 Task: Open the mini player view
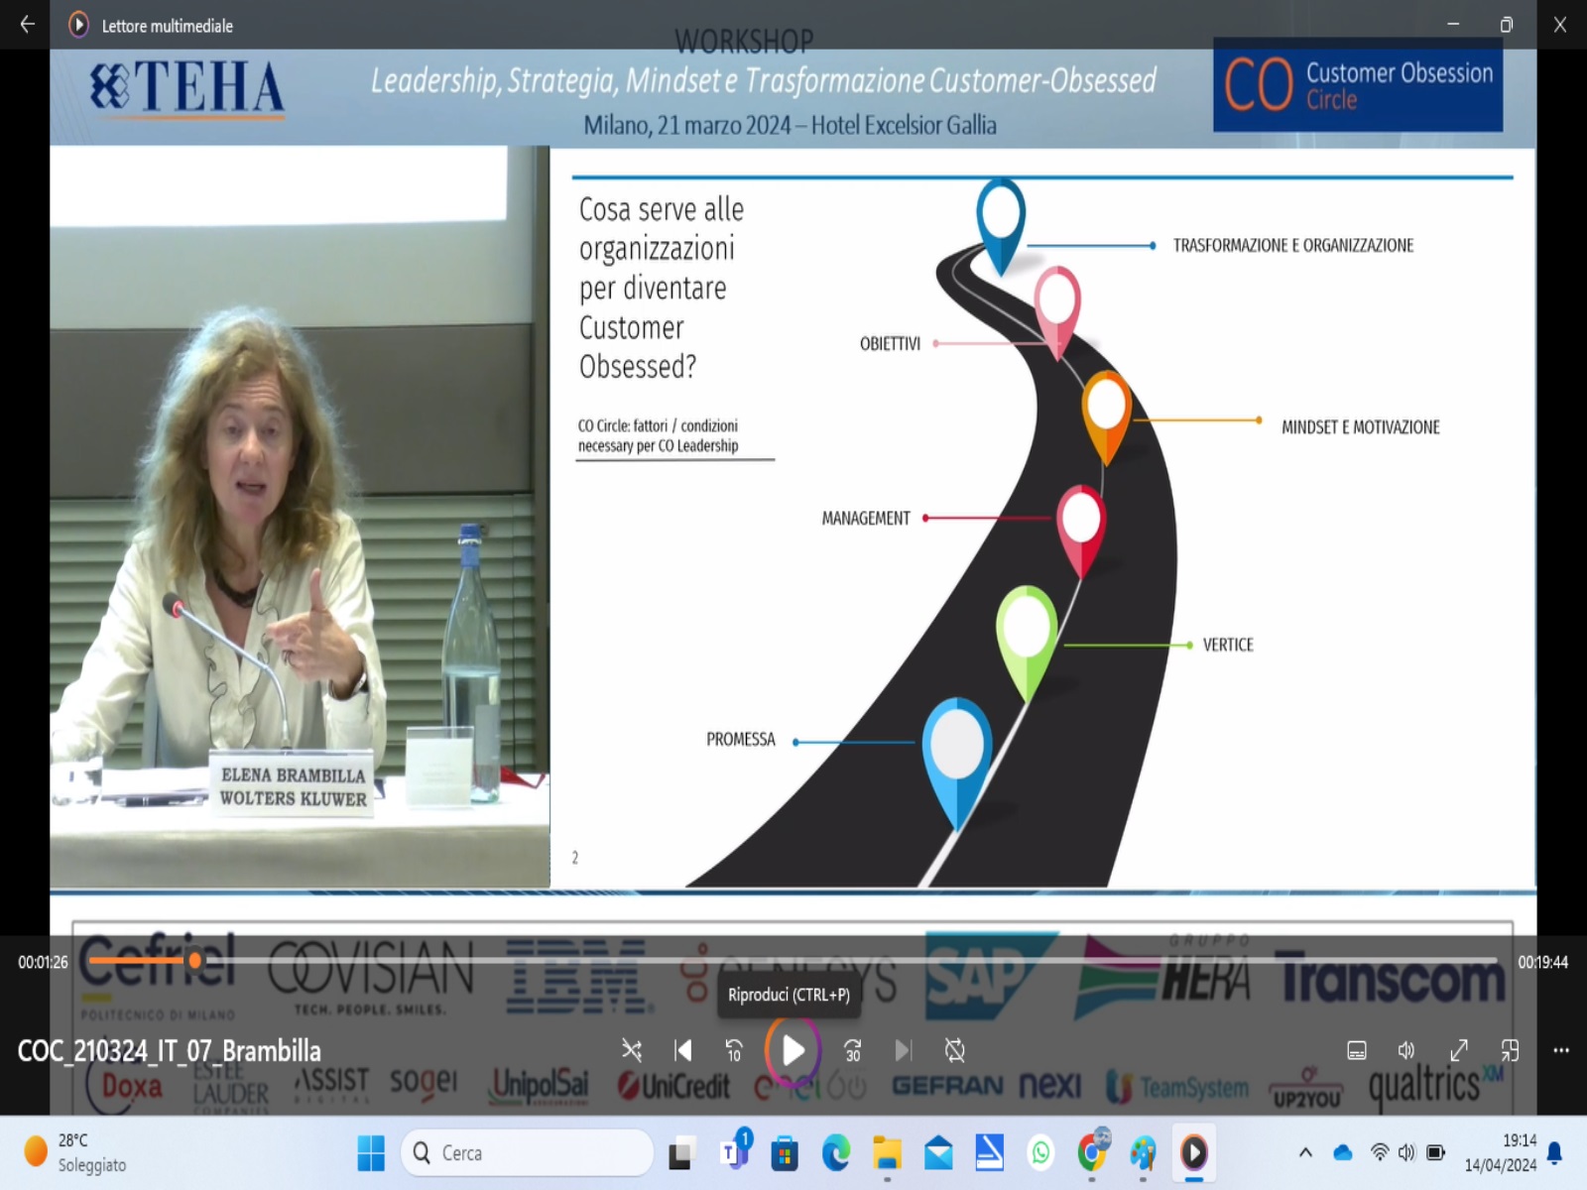[1510, 1050]
